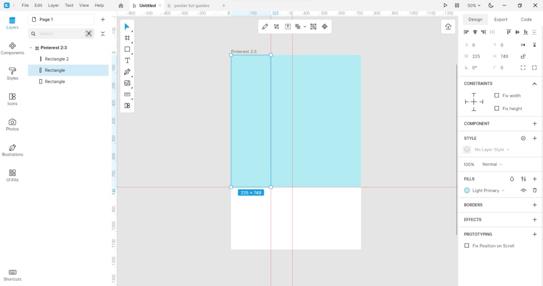Select the Frame (artboard) tool

(x=127, y=38)
